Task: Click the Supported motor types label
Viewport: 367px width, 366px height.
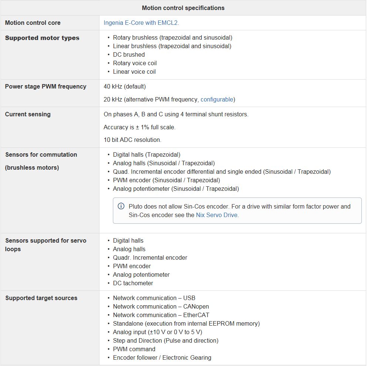Action: (x=42, y=38)
